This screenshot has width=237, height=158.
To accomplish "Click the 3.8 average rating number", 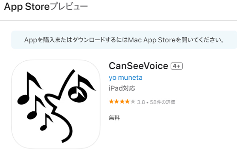I will coord(141,102).
